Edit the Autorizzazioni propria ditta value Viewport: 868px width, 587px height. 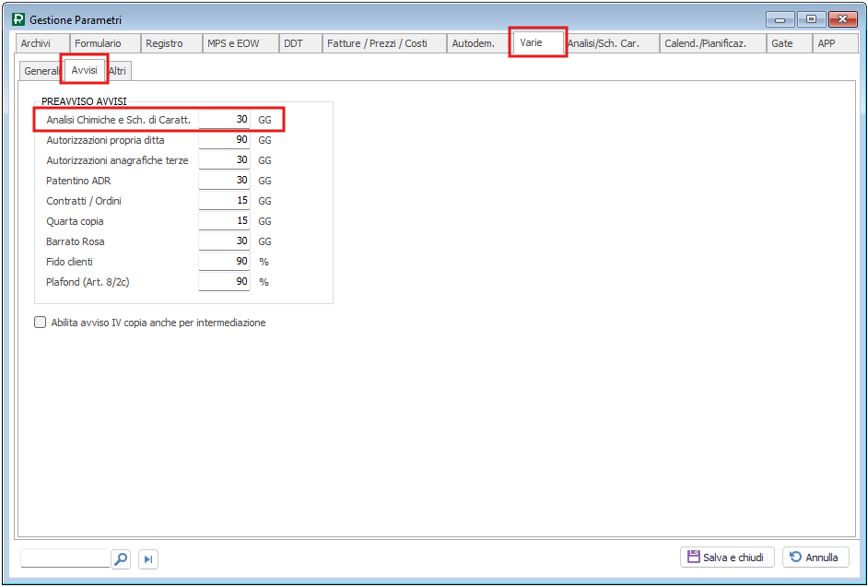pos(224,140)
